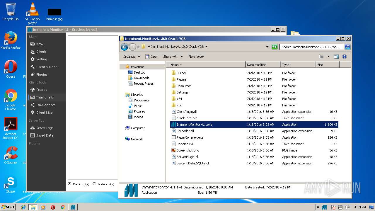Image resolution: width=375 pixels, height=211 pixels.
Task: Open recent pages dropdown next to Forward
Action: click(x=138, y=47)
